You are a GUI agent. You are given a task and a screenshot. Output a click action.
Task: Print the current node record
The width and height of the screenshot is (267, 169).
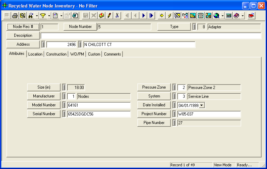[15, 16]
